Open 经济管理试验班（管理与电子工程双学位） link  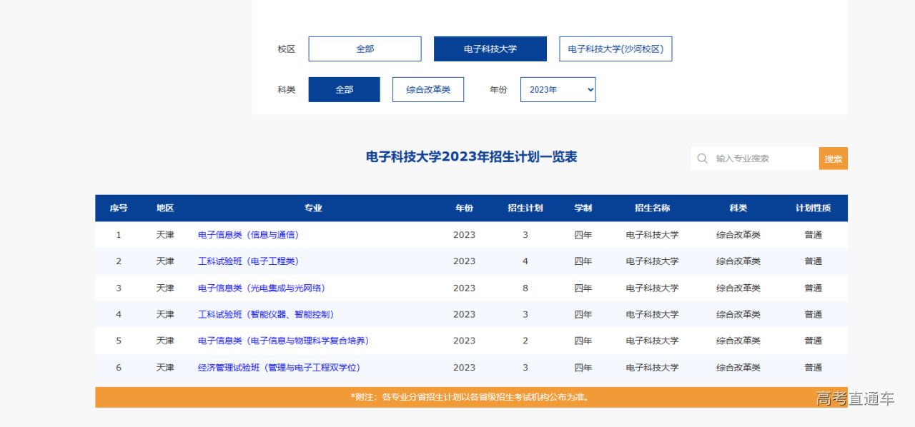tap(279, 368)
